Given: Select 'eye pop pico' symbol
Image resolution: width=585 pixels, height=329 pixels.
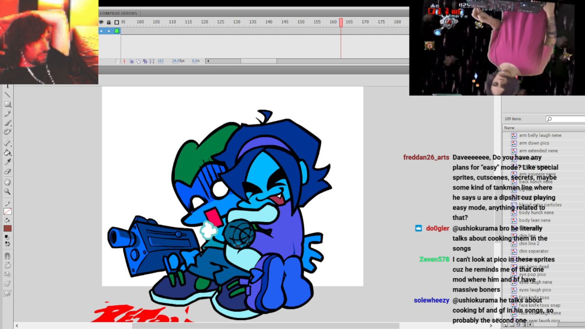Looking at the screenshot, I should coord(532,275).
